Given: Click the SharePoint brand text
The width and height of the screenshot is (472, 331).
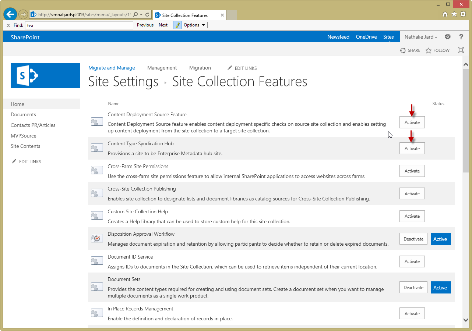Looking at the screenshot, I should 25,37.
